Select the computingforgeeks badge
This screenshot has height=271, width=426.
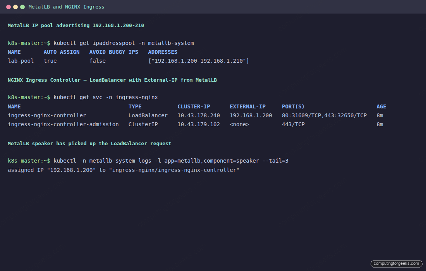396,264
